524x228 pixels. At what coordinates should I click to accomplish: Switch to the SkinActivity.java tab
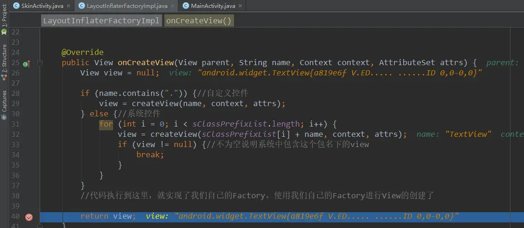click(x=42, y=6)
